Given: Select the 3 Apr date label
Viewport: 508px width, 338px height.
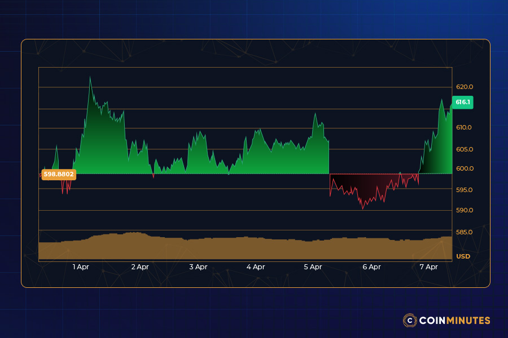Looking at the screenshot, I should [x=198, y=267].
